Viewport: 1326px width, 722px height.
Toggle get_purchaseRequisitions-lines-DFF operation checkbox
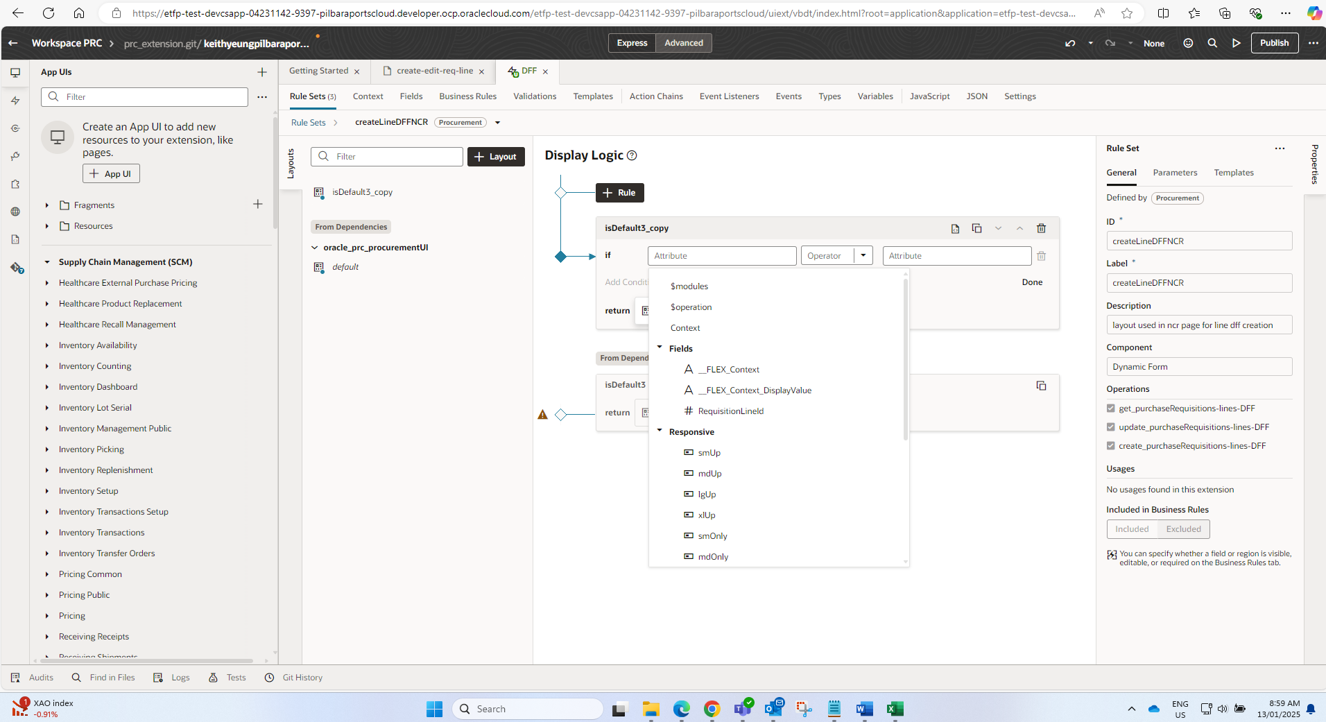click(1111, 409)
